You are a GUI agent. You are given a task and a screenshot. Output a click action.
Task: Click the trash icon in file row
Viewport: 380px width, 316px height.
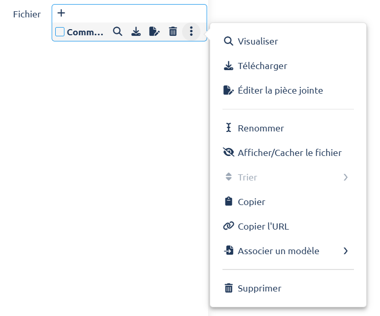[x=173, y=32]
